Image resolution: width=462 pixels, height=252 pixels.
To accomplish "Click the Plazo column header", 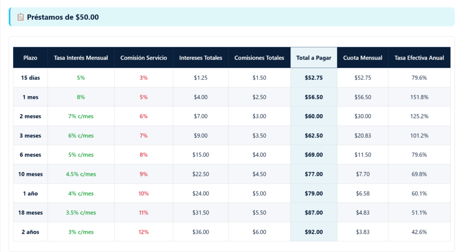I will (x=30, y=58).
